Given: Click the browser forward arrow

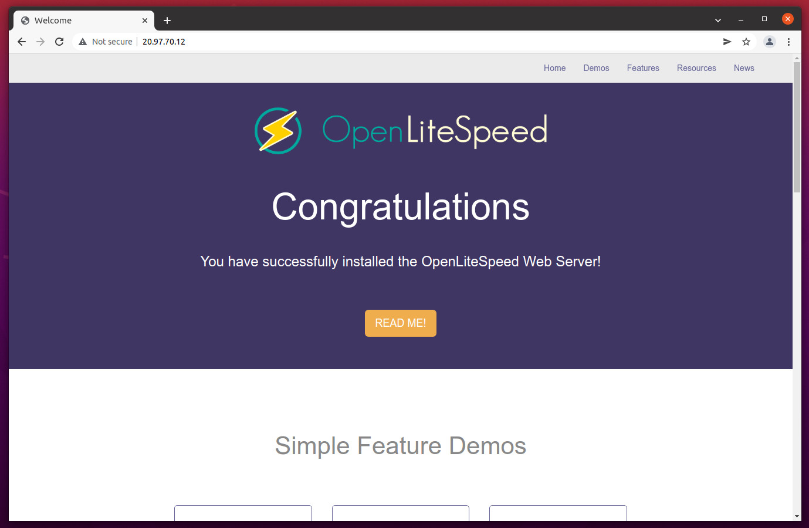Looking at the screenshot, I should 40,42.
